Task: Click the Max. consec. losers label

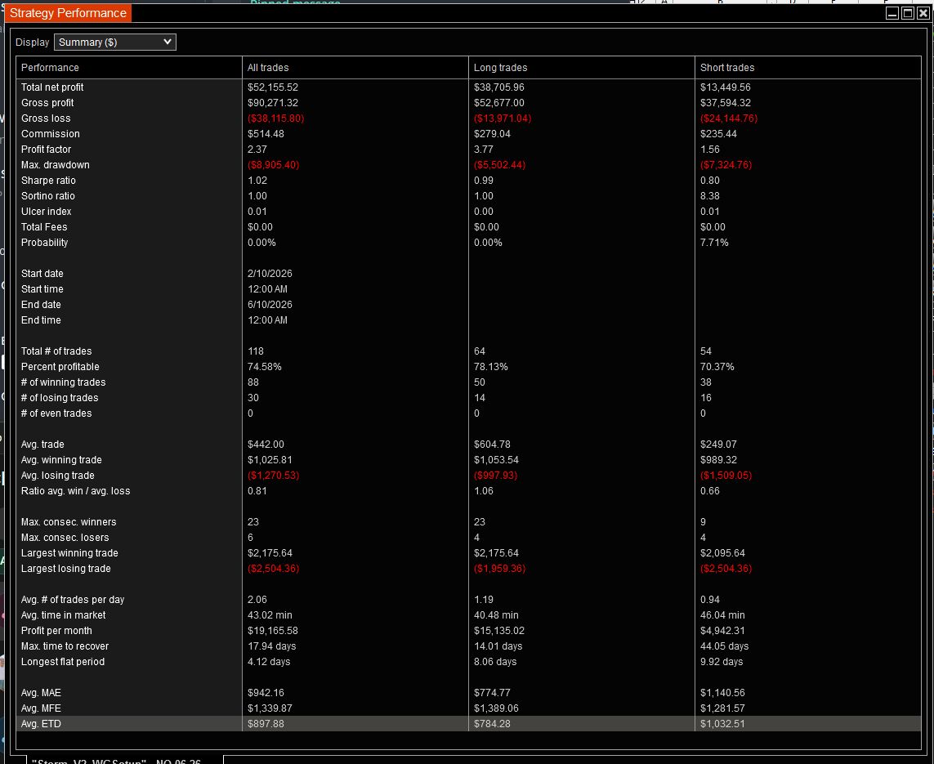Action: [x=65, y=538]
